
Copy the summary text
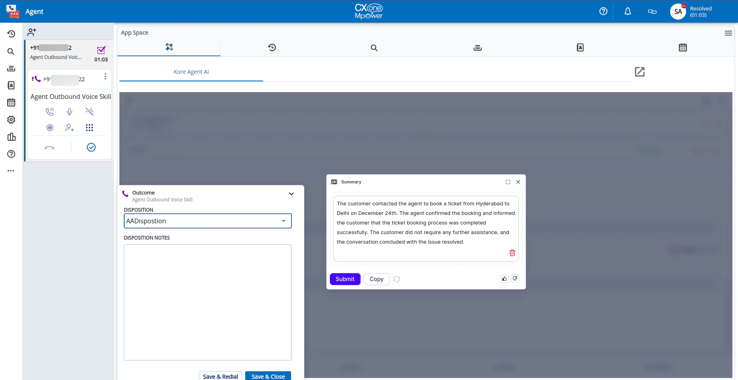(x=377, y=279)
